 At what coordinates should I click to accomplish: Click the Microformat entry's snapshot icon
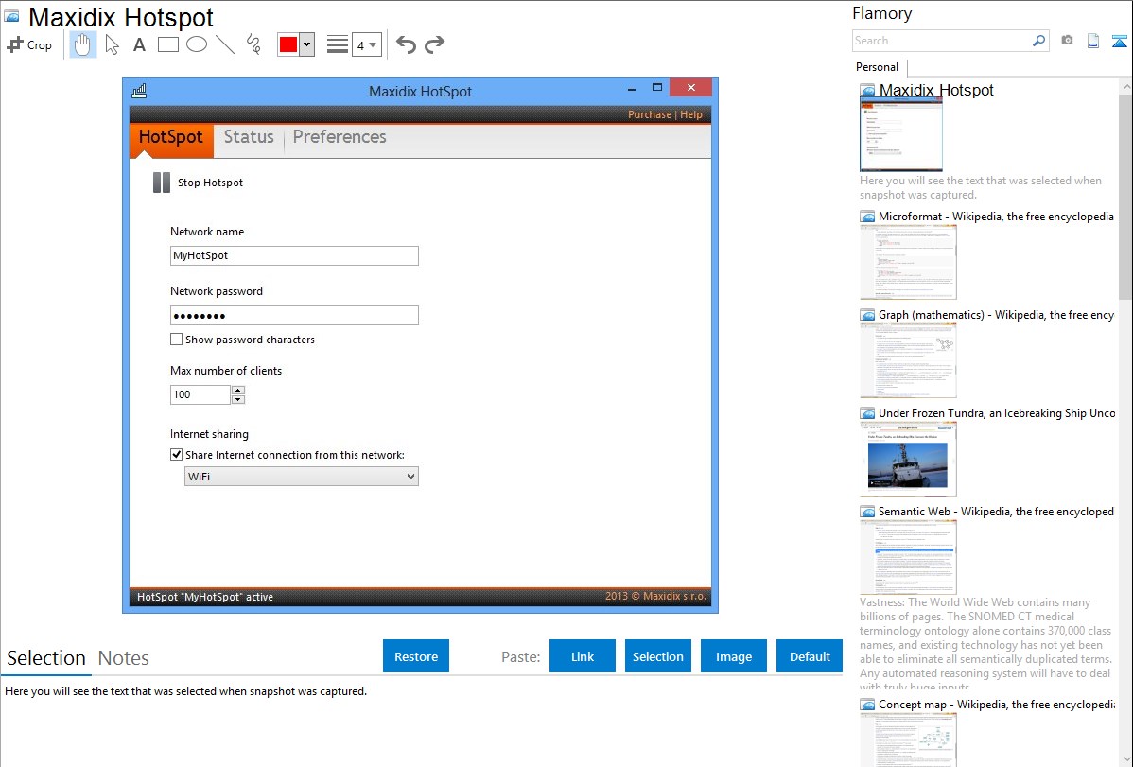pyautogui.click(x=867, y=217)
